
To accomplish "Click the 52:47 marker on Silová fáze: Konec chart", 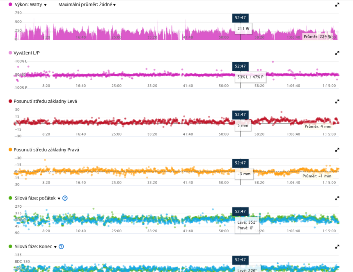I will (241, 260).
